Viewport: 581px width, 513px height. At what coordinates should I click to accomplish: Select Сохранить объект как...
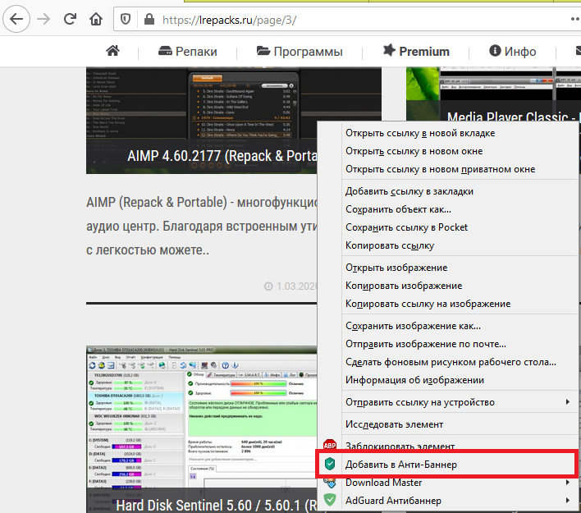(459, 210)
